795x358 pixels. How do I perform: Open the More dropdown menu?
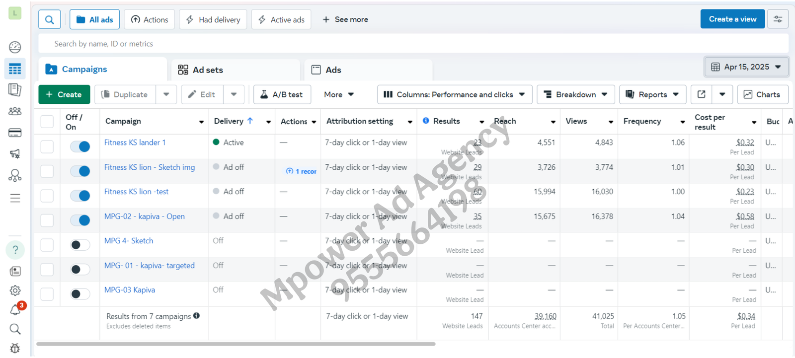339,94
